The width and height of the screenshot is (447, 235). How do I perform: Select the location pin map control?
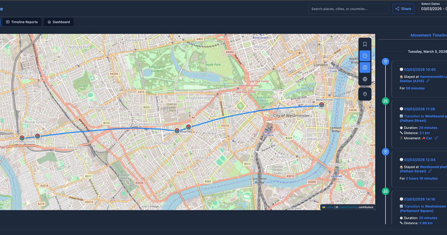365,94
